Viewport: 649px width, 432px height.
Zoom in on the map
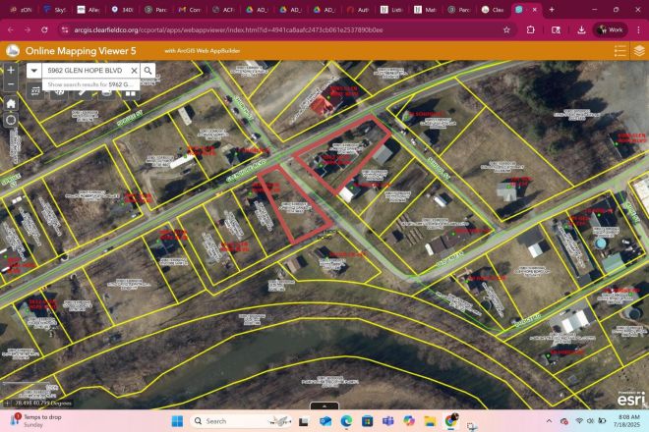[11, 70]
